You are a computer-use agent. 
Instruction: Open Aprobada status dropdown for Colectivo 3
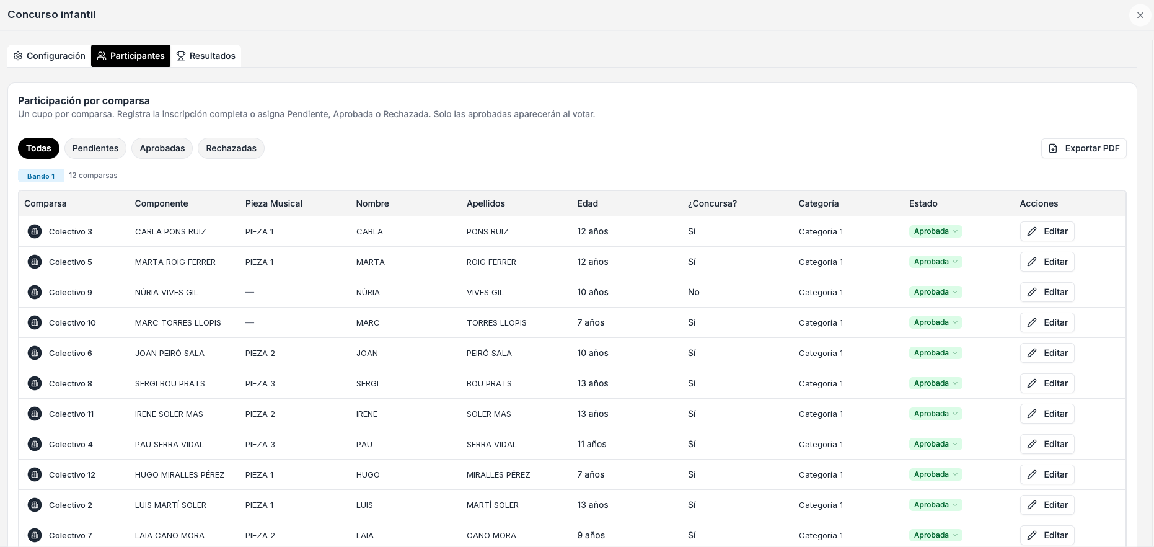point(935,231)
